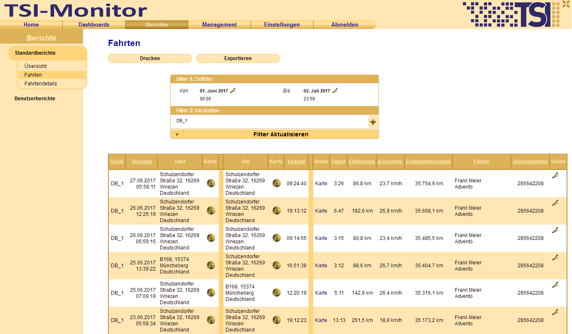
Task: Edit trip reason for 25.06.2017 13:39:22 row
Action: tap(555, 257)
